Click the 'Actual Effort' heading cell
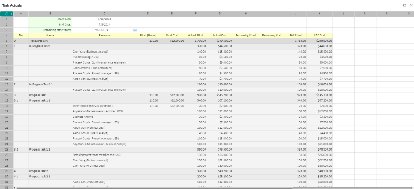414x189 pixels. (x=196, y=35)
